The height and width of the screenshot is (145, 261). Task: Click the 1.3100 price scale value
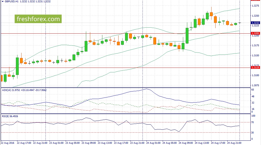point(255,75)
